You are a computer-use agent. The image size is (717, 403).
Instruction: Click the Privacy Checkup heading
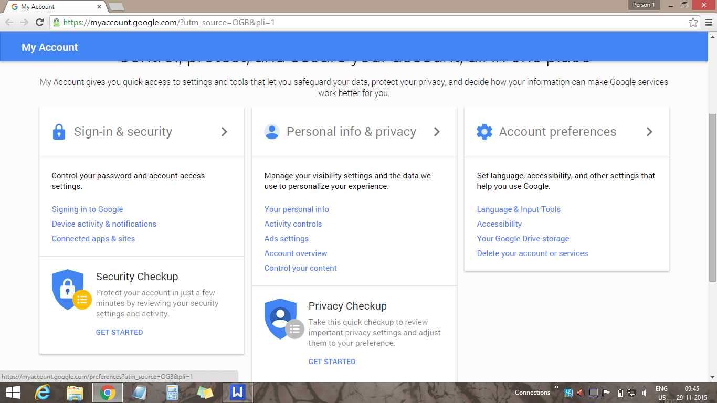click(x=347, y=306)
